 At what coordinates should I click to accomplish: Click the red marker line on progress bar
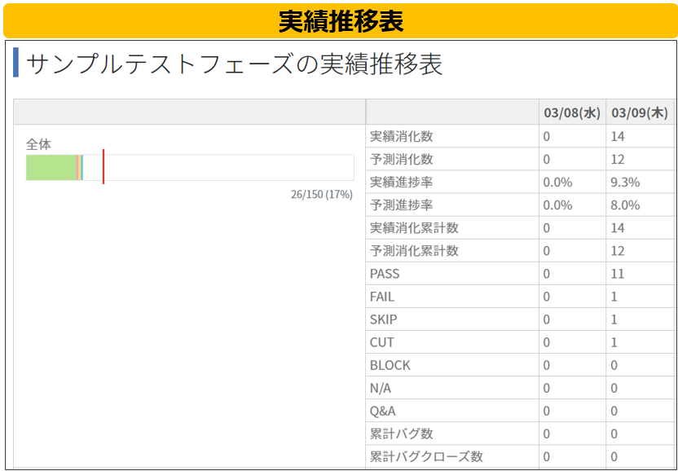pos(103,166)
